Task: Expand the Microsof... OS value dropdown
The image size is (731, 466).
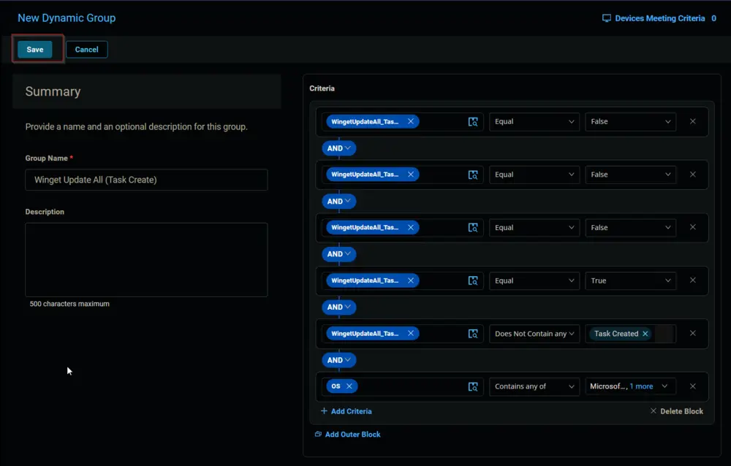Action: (x=664, y=386)
